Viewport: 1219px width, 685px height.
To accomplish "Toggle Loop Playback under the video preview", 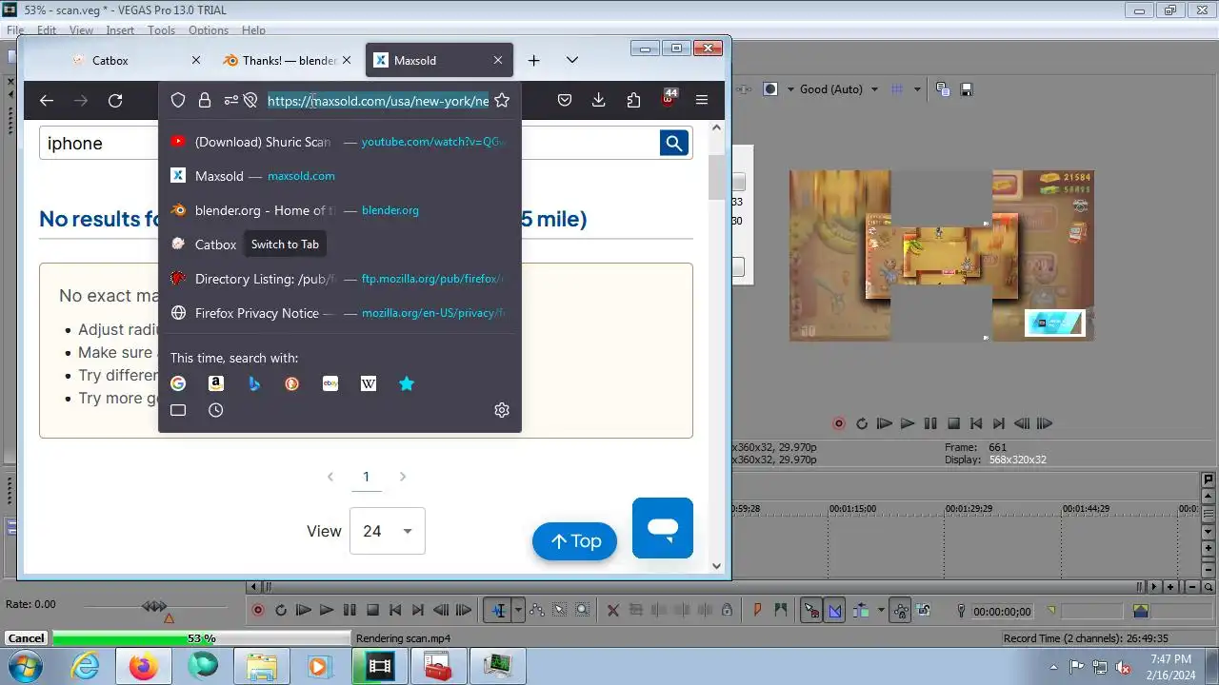I will [862, 423].
